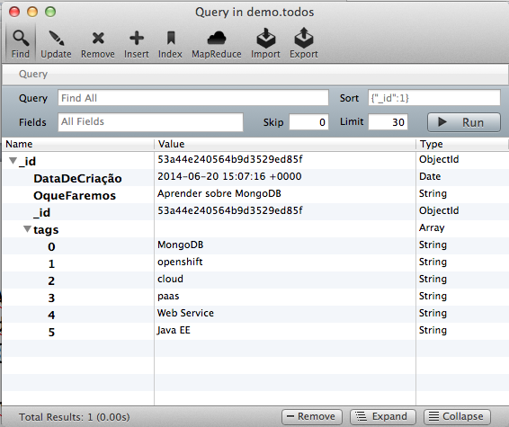Click the Name column header

tap(78, 144)
